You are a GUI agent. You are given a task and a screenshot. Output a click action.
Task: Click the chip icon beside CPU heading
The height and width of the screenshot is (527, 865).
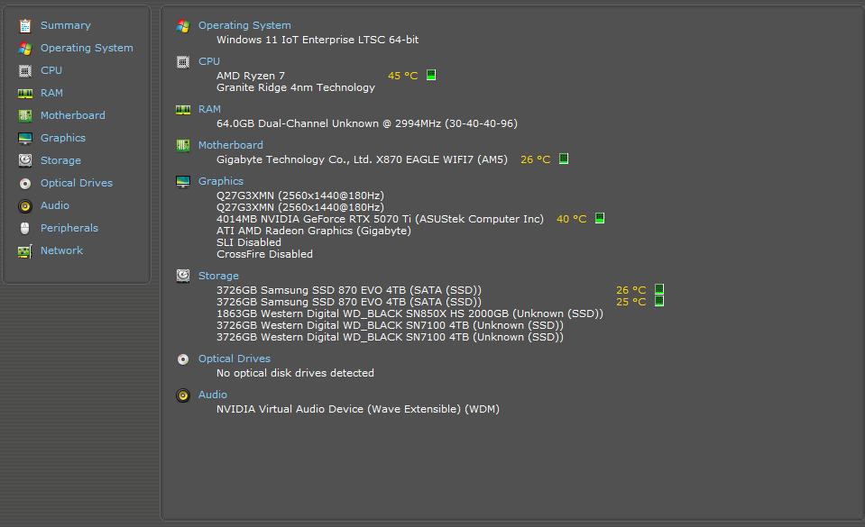click(x=183, y=62)
